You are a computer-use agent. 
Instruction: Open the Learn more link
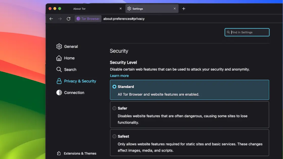click(x=119, y=75)
